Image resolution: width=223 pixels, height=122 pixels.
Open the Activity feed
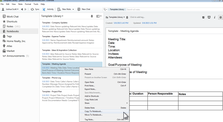tap(48, 9)
